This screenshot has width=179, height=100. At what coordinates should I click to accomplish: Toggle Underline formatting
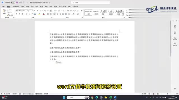pyautogui.click(x=22, y=14)
